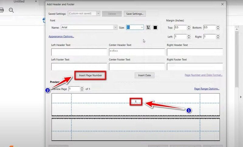
Task: Open the Saved Settings dropdown
Action: [98, 13]
